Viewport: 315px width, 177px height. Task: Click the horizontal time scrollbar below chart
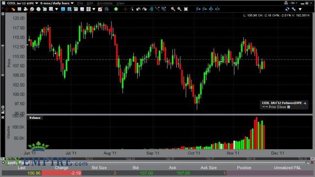point(157,159)
